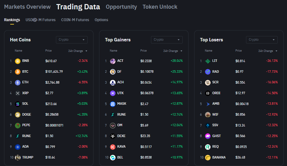Screen dimensions: 287x166
Task: Click the BANANA token icon
Action: point(208,157)
